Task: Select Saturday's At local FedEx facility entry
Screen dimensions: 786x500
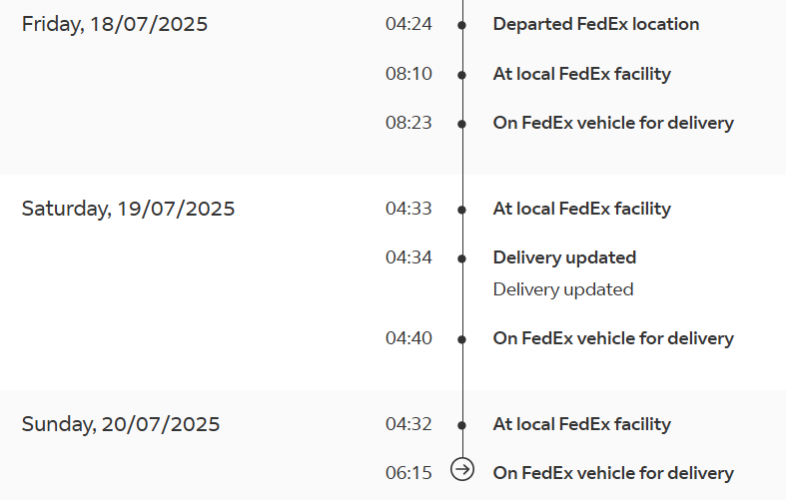Action: 582,209
